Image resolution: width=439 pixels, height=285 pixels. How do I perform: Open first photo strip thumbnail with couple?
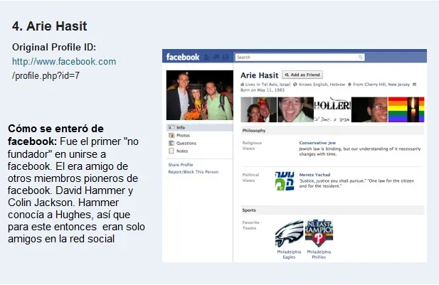click(x=259, y=109)
